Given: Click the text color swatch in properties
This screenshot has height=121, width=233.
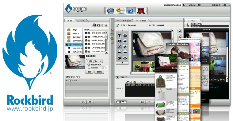Looking at the screenshot, I should pos(135,82).
